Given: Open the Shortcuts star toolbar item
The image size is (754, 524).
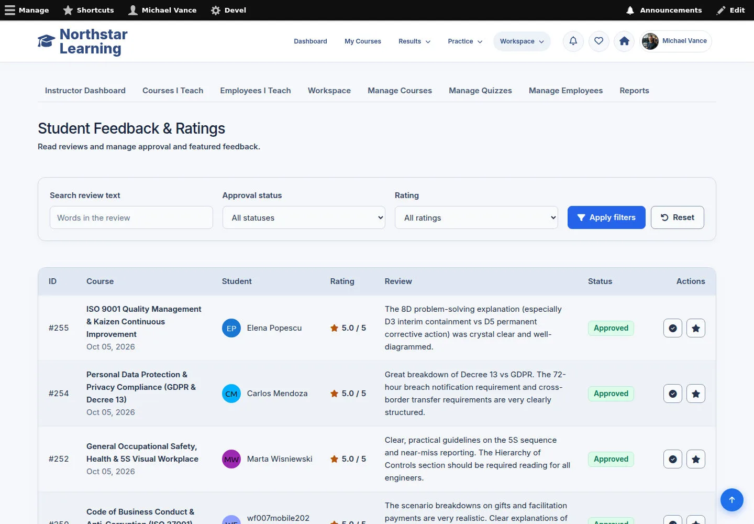Looking at the screenshot, I should pyautogui.click(x=88, y=10).
